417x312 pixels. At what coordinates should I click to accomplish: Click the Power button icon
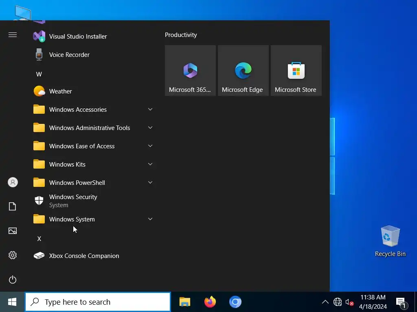tap(13, 279)
